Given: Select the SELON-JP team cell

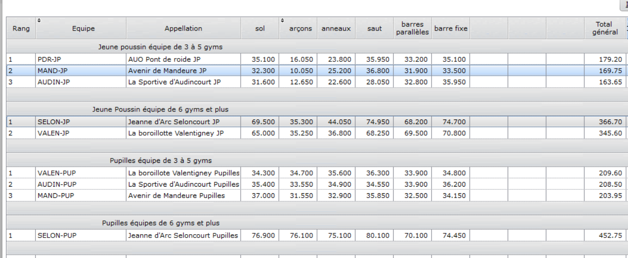Looking at the screenshot, I should click(x=81, y=122).
